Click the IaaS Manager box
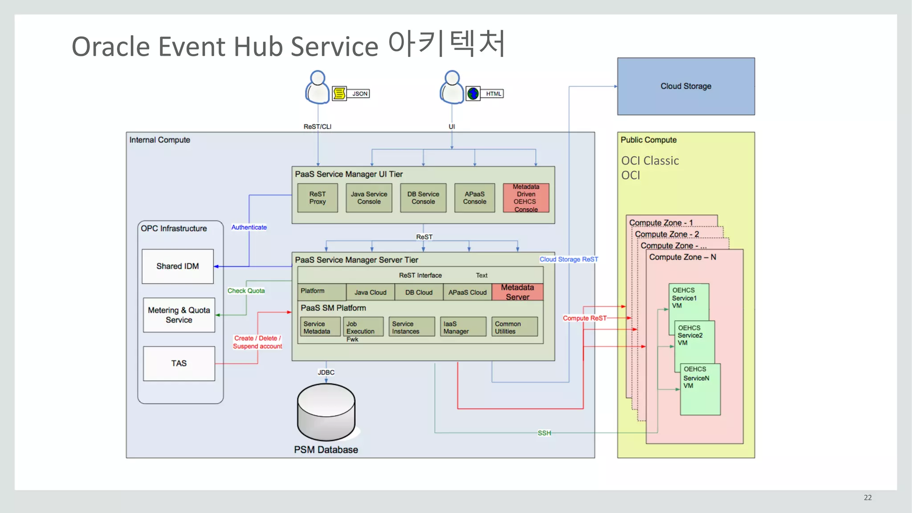This screenshot has height=513, width=912. (463, 327)
